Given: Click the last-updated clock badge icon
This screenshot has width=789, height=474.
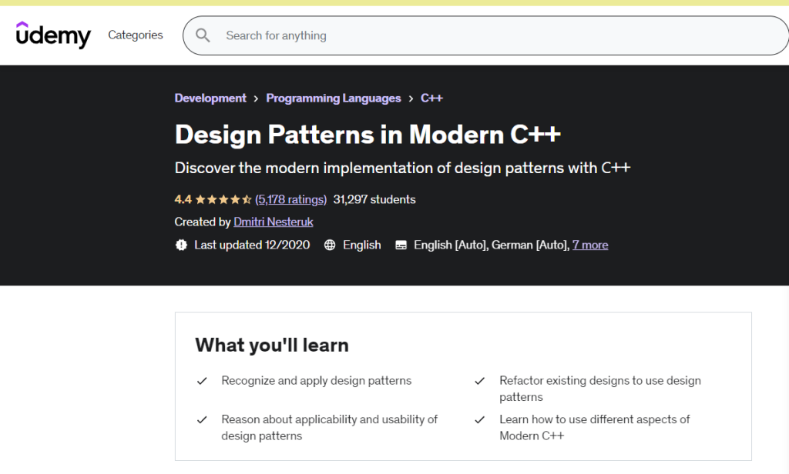Looking at the screenshot, I should pos(180,245).
